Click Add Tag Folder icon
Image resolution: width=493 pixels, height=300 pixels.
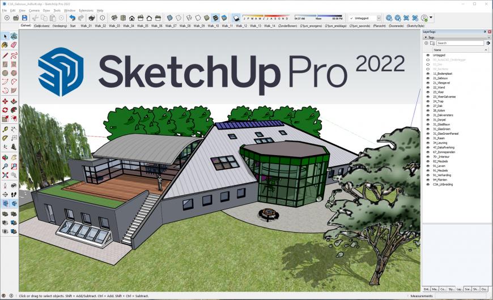[x=432, y=43]
